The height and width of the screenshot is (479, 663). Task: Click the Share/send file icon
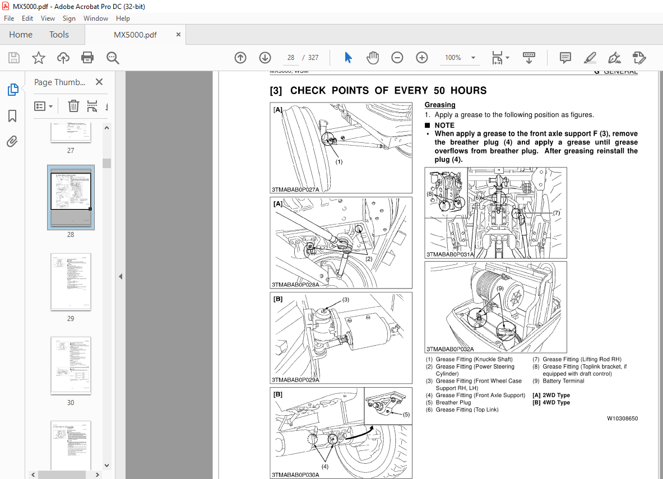coord(639,58)
